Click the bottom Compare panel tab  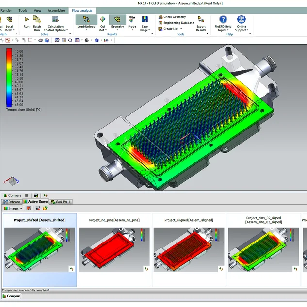coord(12,296)
